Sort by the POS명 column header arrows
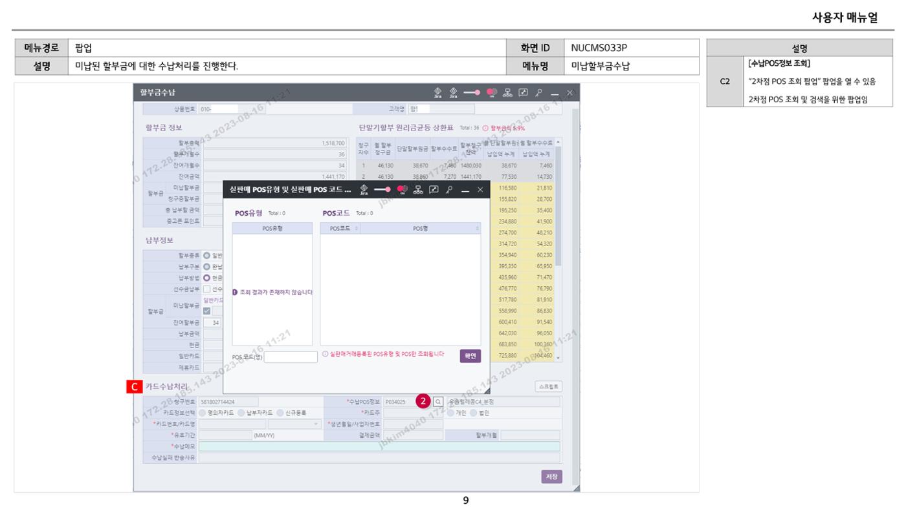Image resolution: width=906 pixels, height=509 pixels. point(478,228)
